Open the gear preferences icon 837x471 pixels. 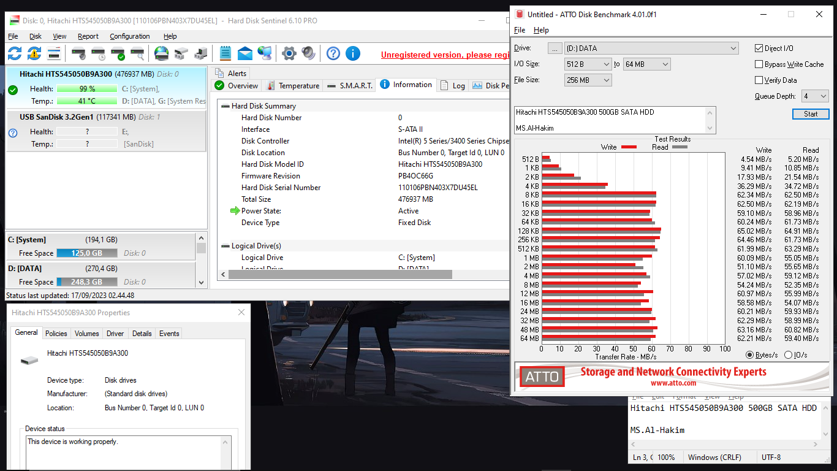289,53
